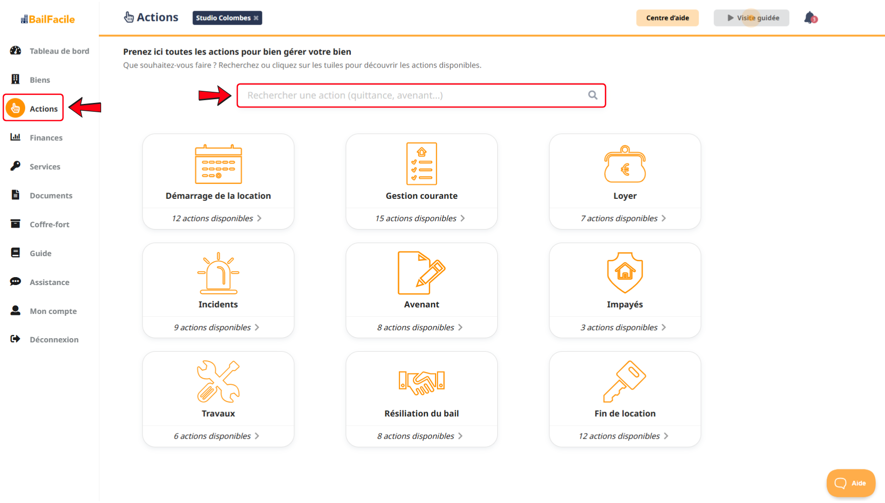Open the Aide chat widget

click(851, 483)
